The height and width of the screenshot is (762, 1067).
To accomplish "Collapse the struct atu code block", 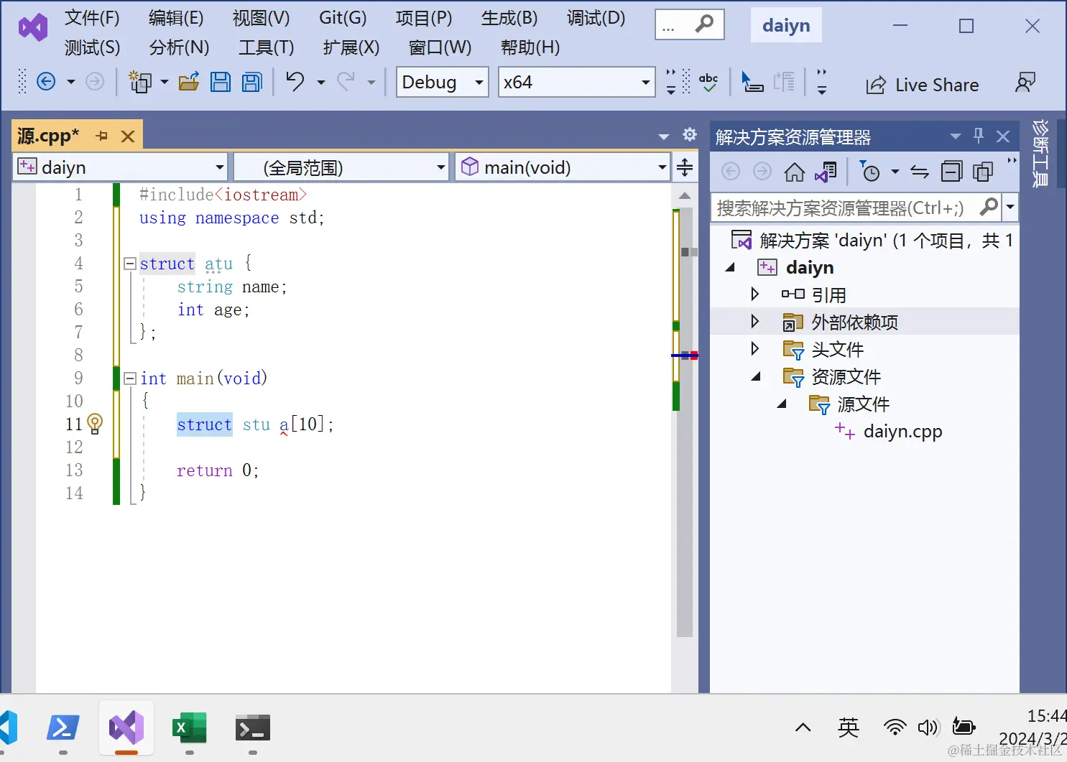I will click(x=130, y=264).
